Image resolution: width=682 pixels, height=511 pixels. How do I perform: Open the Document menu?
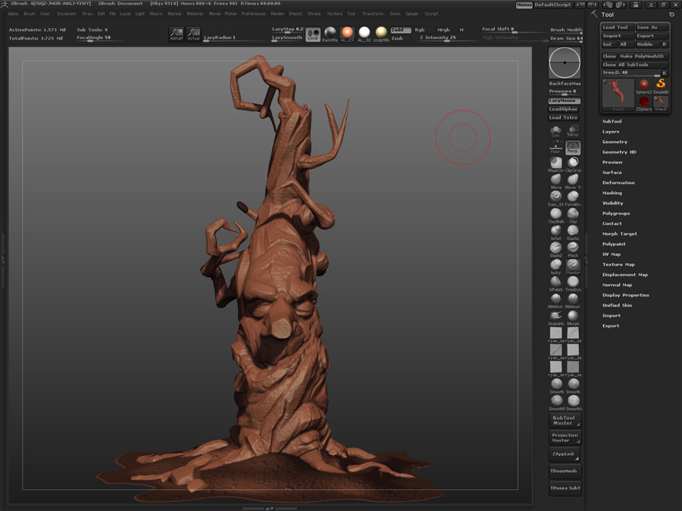pyautogui.click(x=67, y=14)
